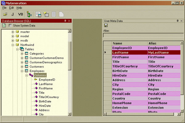
Task: Select the MyLastName alias cell
Action: (x=164, y=53)
